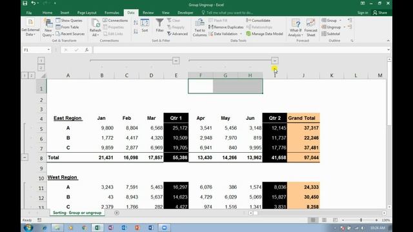Select the Sorting- Group or ungroup sheet tab
Screen dimensions: 413x232
click(77, 213)
